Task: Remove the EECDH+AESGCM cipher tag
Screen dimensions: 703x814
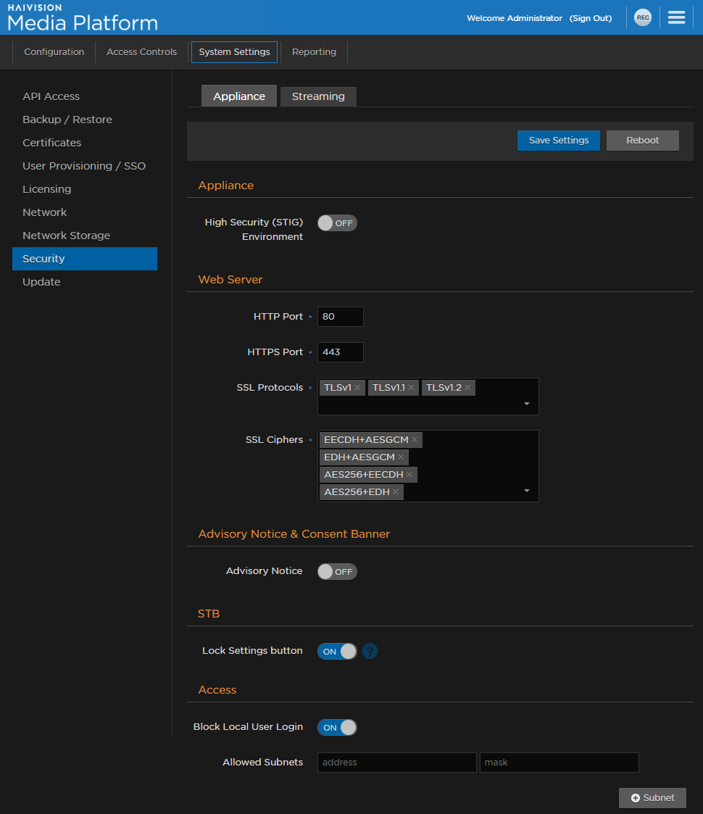Action: [414, 440]
